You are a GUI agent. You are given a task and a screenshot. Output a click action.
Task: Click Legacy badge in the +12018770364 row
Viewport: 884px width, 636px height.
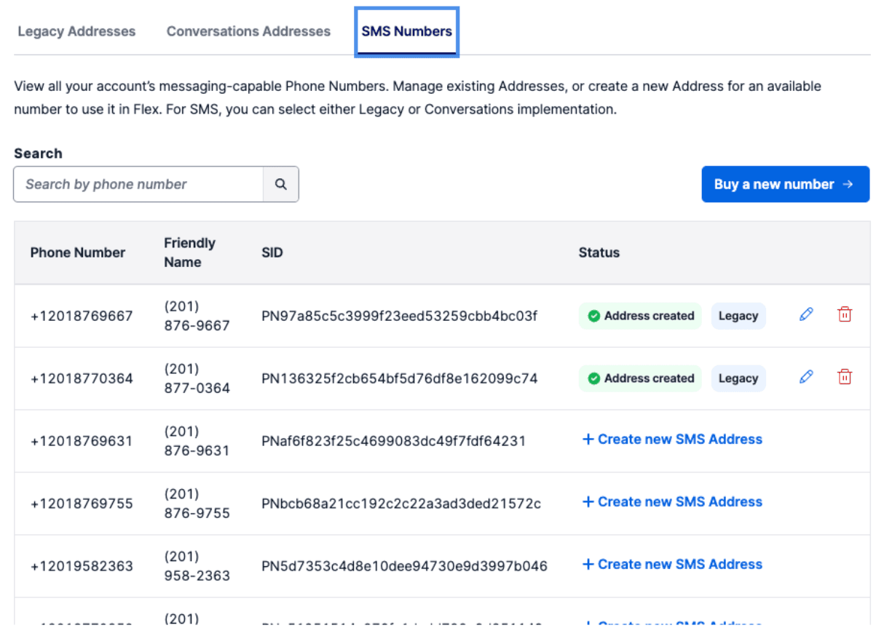tap(738, 378)
